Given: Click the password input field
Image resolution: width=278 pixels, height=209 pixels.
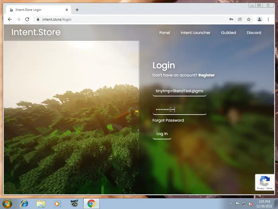Looking at the screenshot, I should (179, 109).
